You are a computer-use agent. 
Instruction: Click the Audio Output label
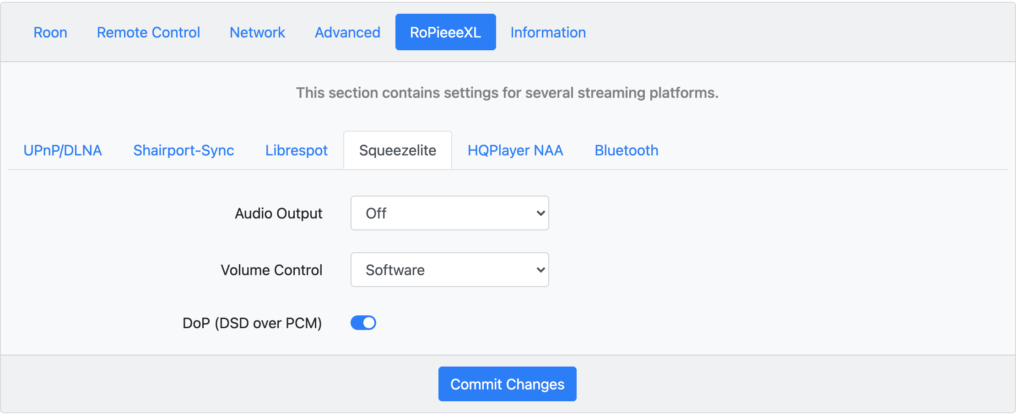point(278,213)
